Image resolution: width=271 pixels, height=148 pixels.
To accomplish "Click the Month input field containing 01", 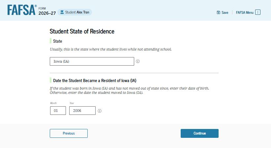I will 58,111.
